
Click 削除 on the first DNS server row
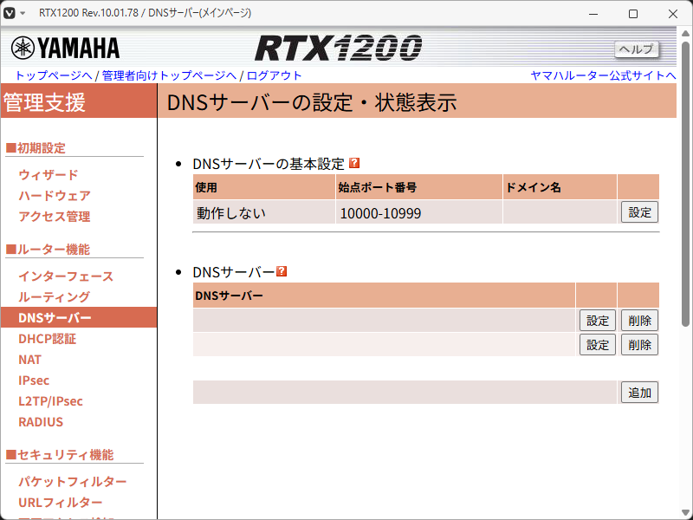click(639, 320)
